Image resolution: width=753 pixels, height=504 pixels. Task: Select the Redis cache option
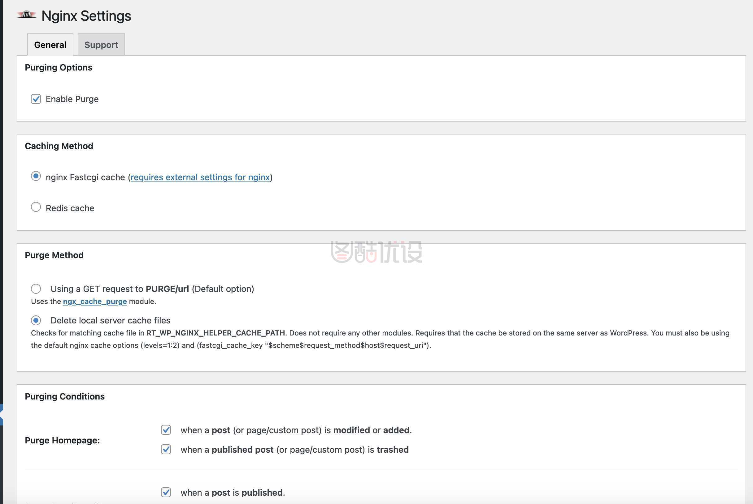[x=36, y=207]
